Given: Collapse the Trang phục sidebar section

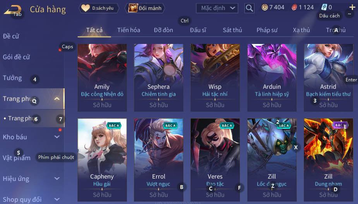Looking at the screenshot, I should coord(57,99).
